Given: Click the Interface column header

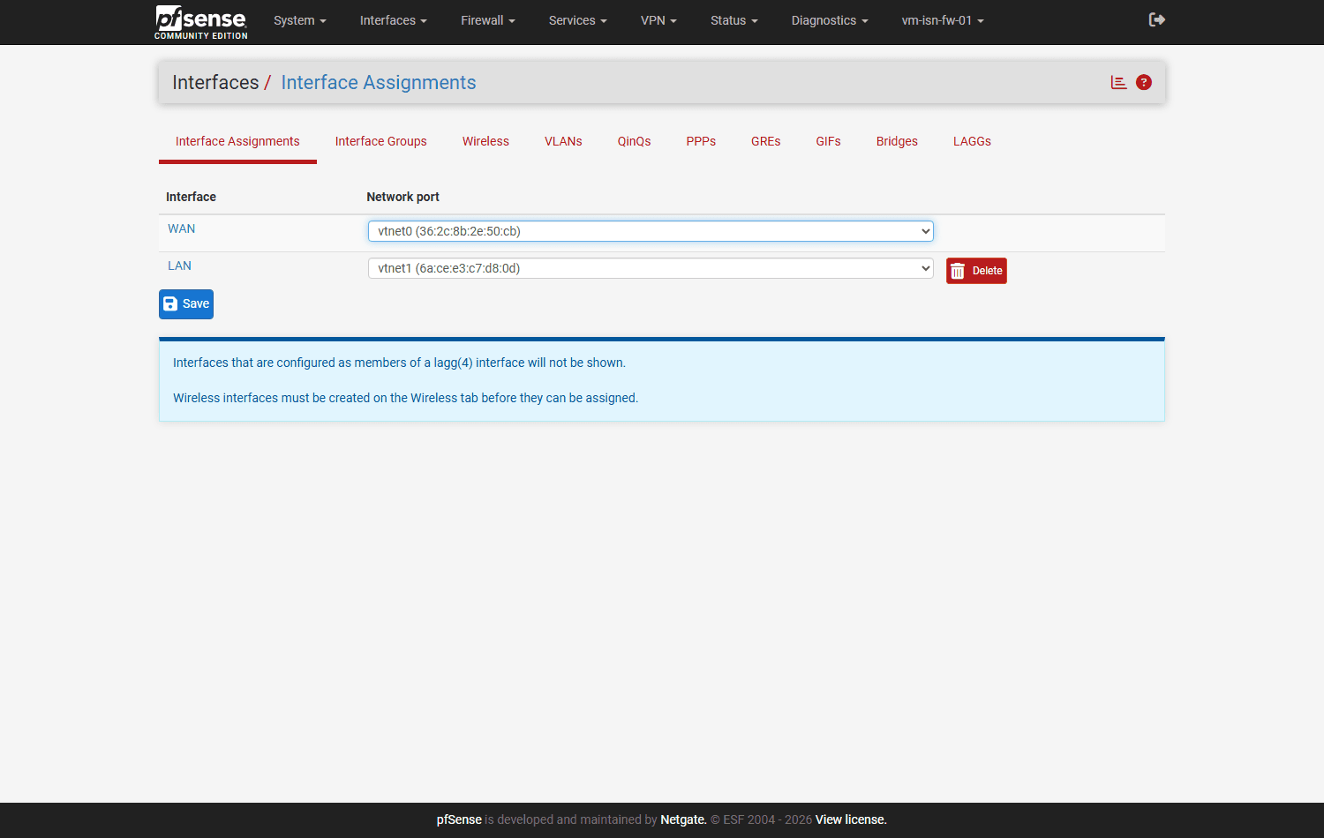Looking at the screenshot, I should coord(191,197).
